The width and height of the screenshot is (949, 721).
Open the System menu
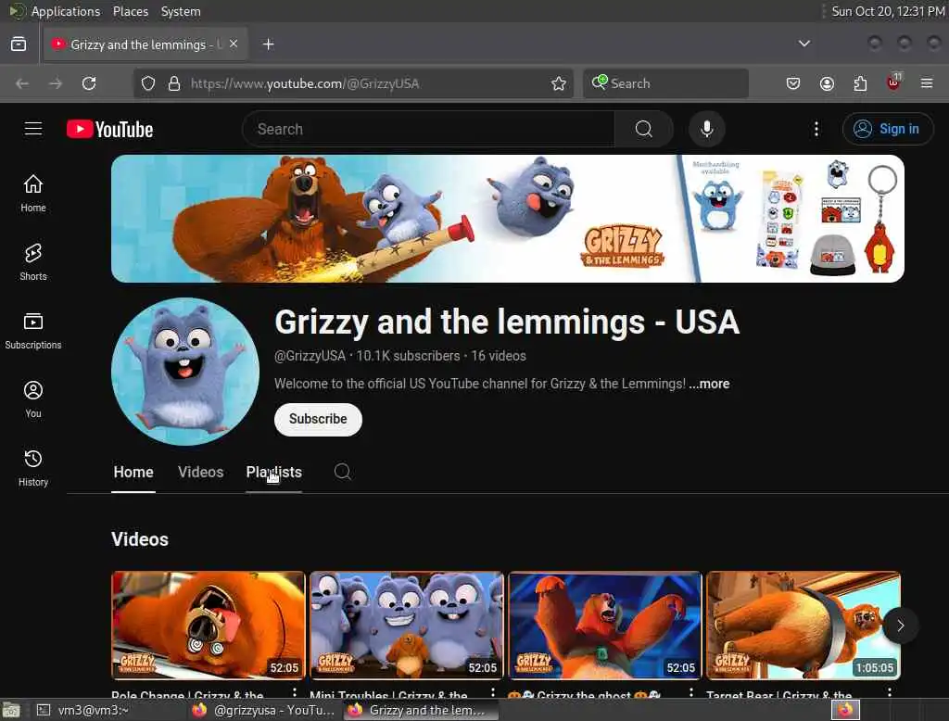coord(181,11)
